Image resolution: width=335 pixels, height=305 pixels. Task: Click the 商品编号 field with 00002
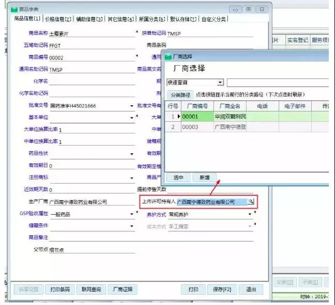[x=92, y=58]
